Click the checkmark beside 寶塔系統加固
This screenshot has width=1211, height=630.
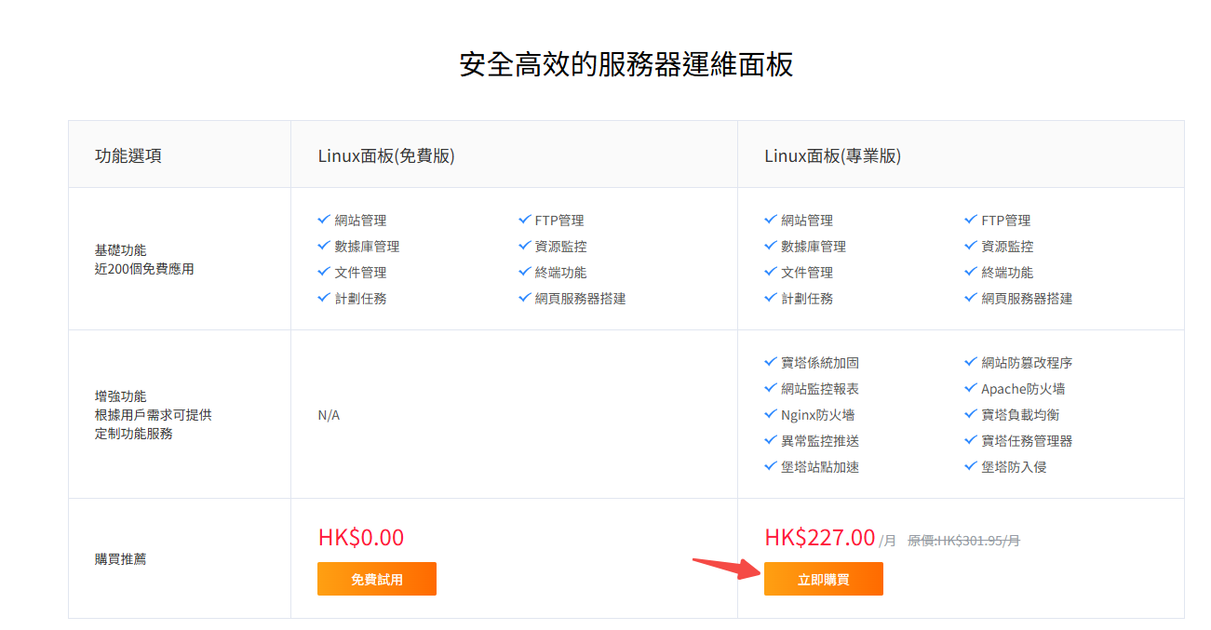[x=771, y=362]
